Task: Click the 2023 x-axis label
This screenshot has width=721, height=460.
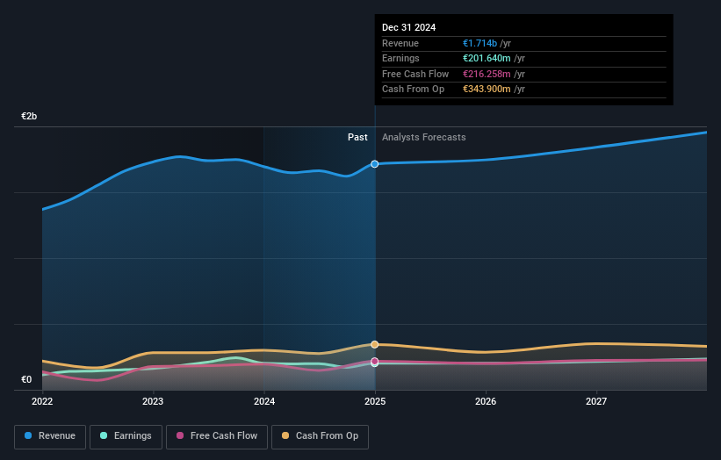Action: click(153, 401)
